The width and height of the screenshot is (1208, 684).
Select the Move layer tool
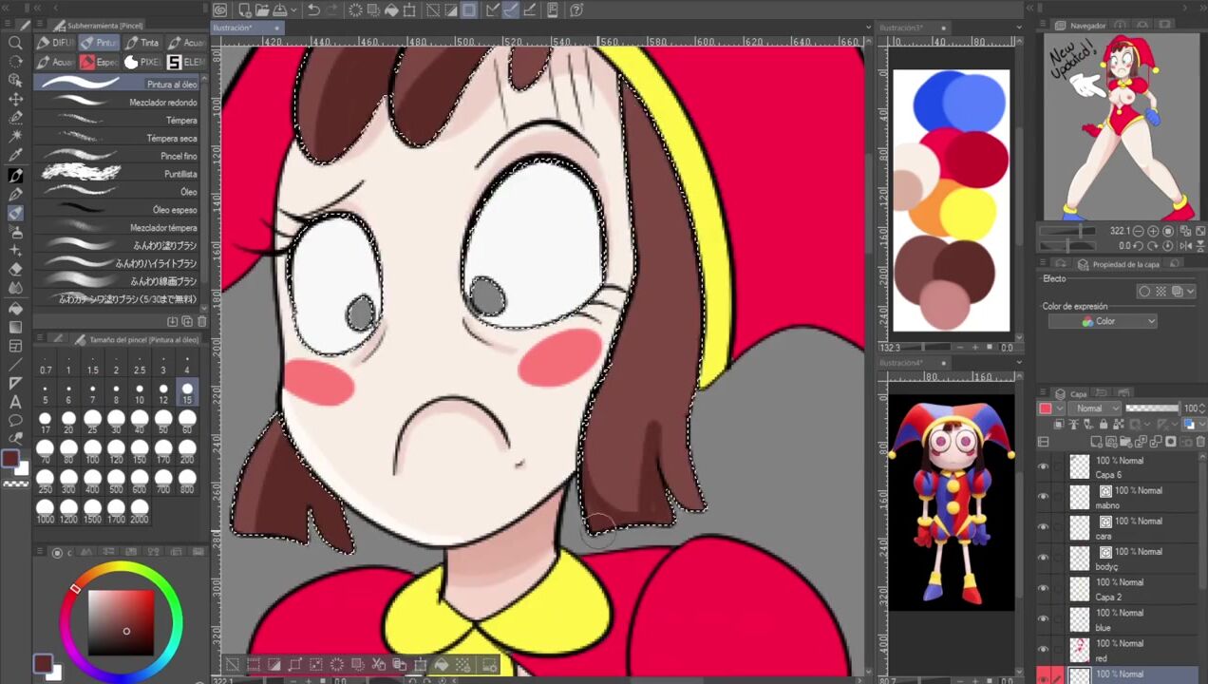[x=15, y=99]
